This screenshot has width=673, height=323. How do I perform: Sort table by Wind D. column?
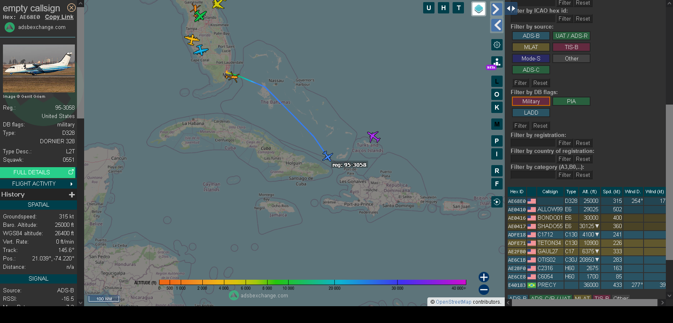(633, 192)
